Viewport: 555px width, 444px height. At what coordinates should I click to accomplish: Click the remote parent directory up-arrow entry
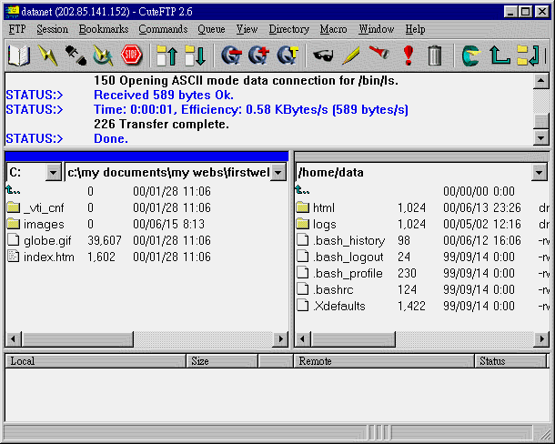pos(302,190)
